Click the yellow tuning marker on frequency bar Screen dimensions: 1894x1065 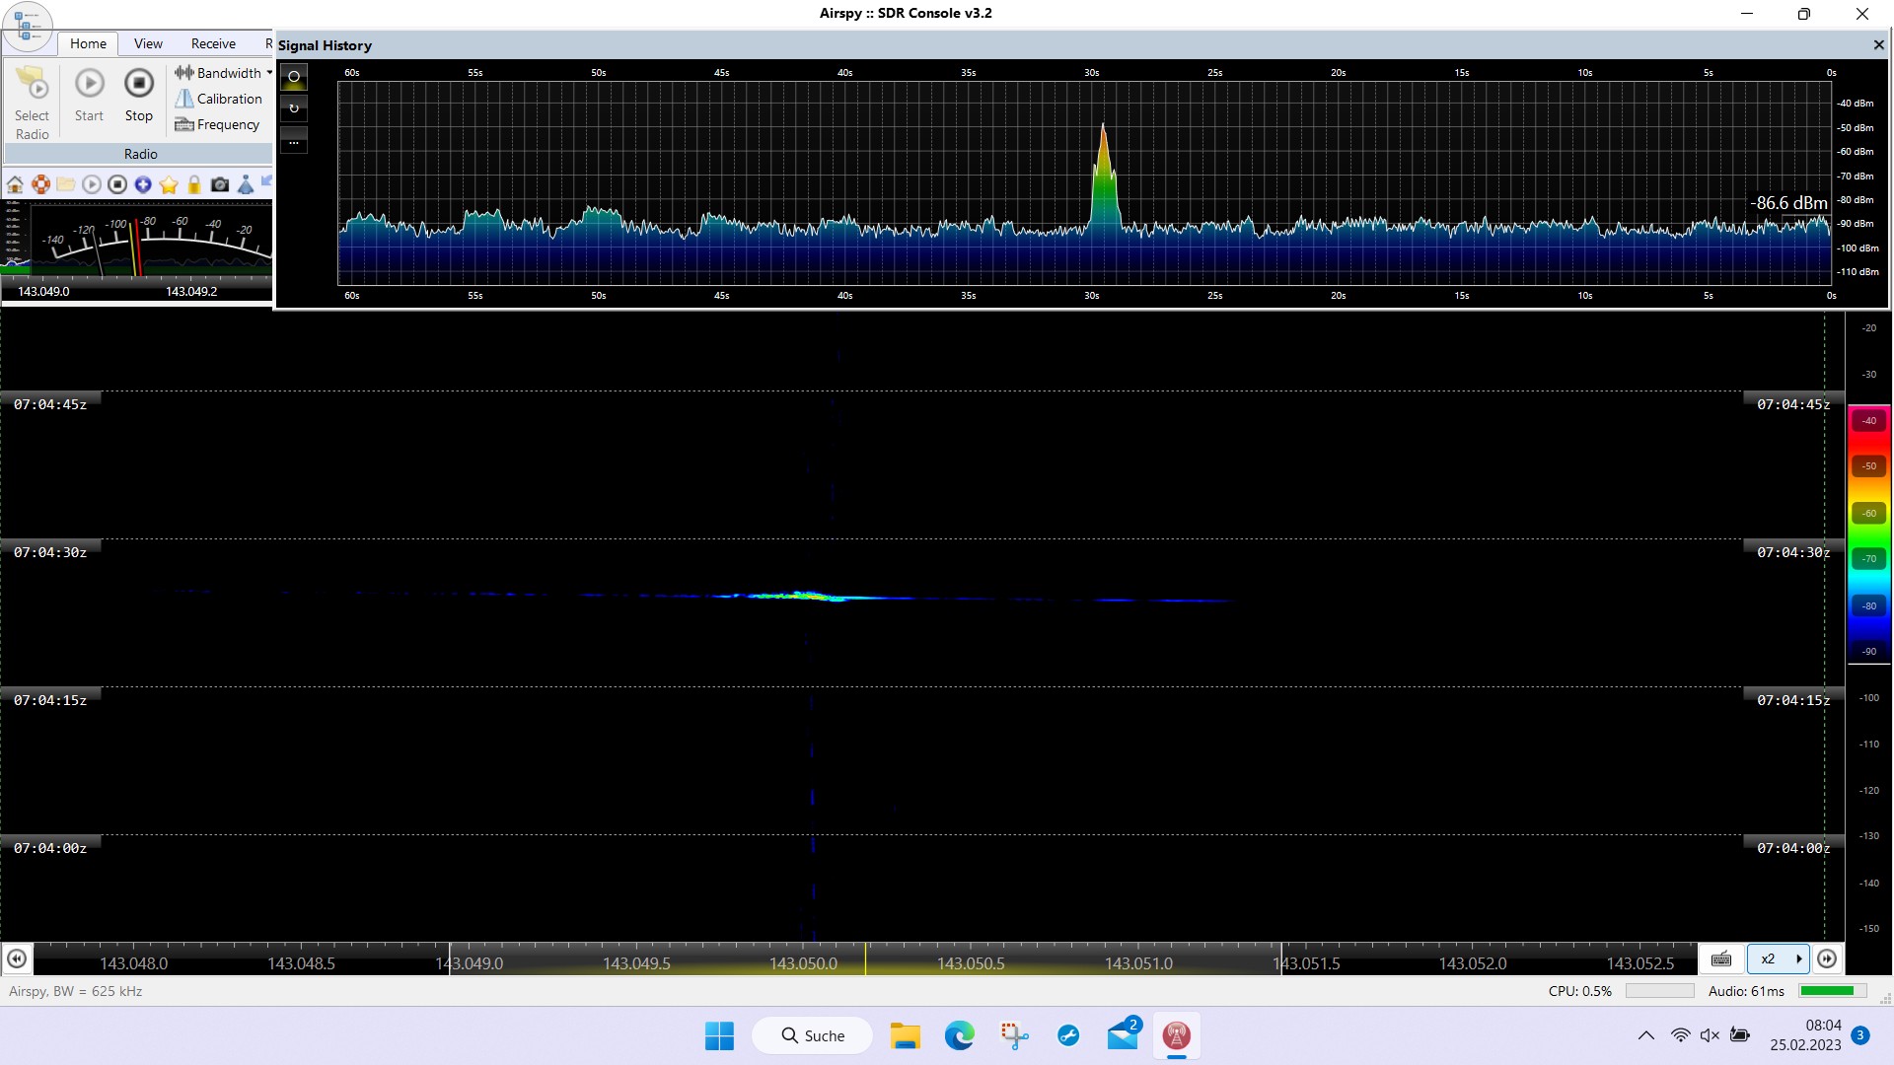(x=865, y=958)
